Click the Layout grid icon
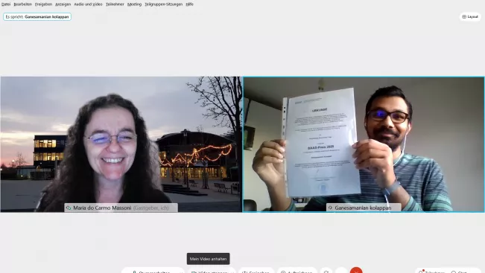This screenshot has width=485, height=273. click(464, 16)
